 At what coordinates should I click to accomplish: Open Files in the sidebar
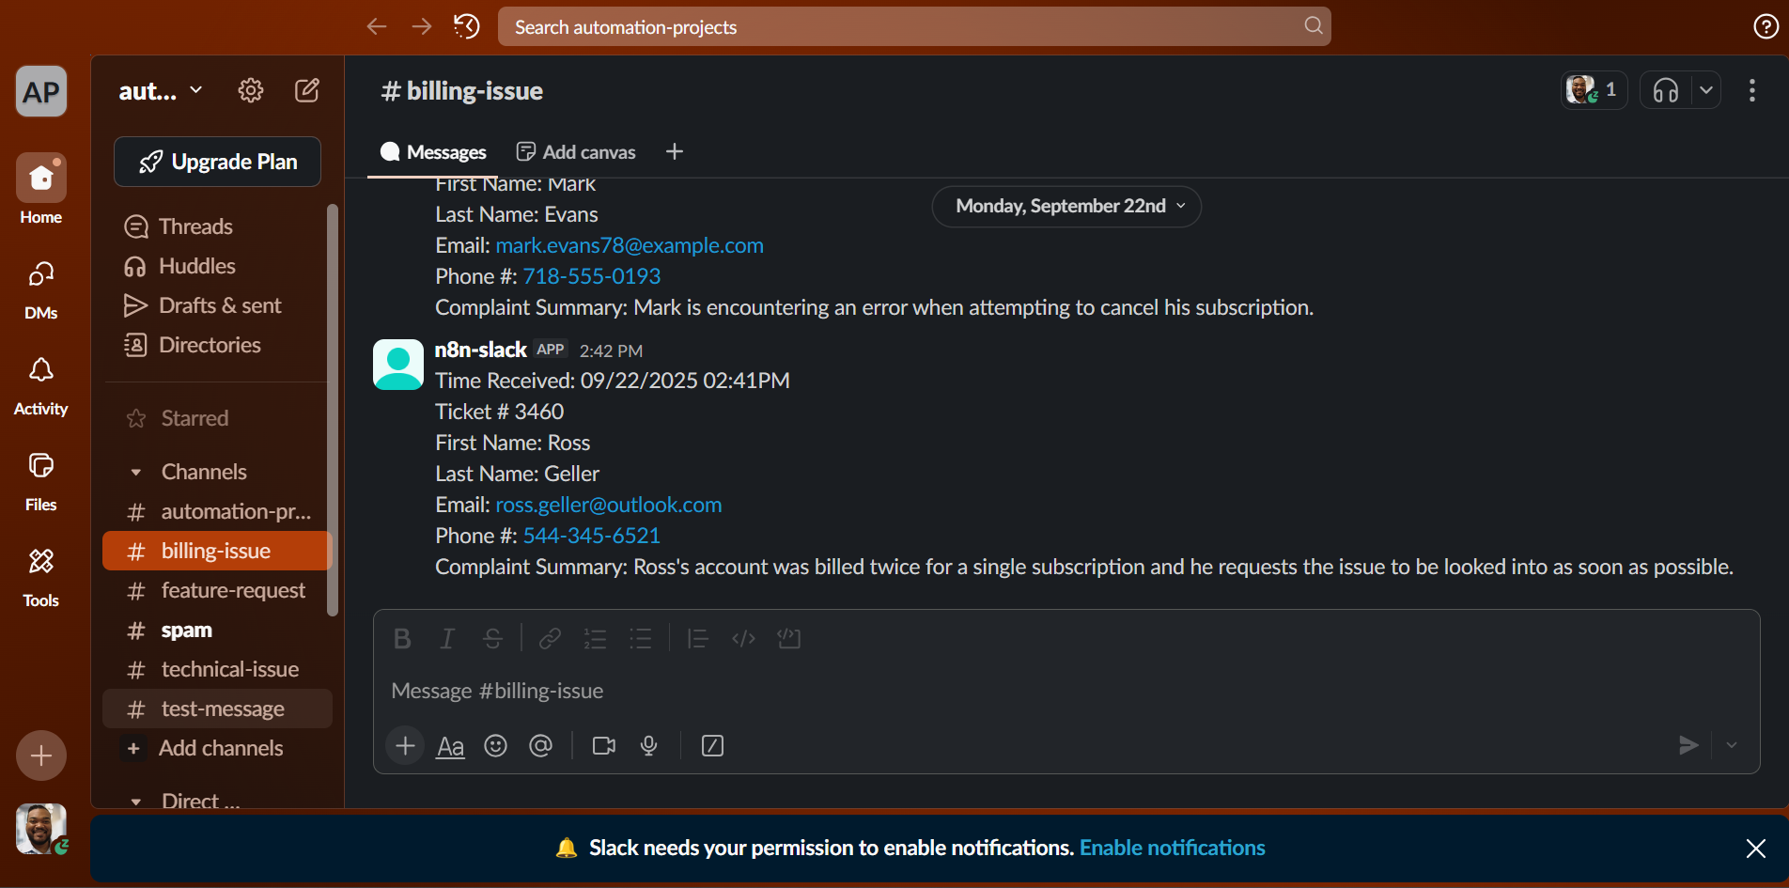tap(41, 481)
